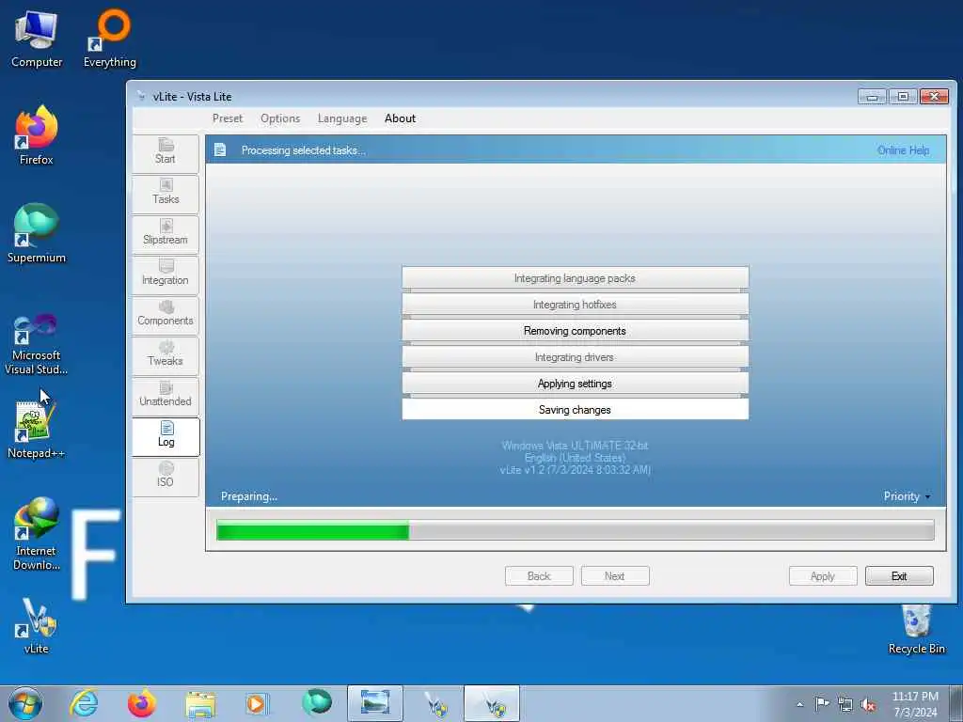Open the Start page in vLite sidebar
Screen dimensions: 963x722
pos(166,152)
